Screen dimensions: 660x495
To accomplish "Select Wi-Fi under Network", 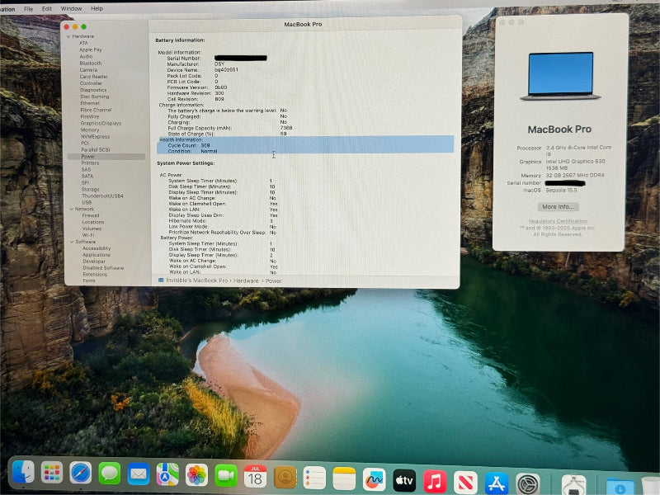I will click(x=87, y=235).
